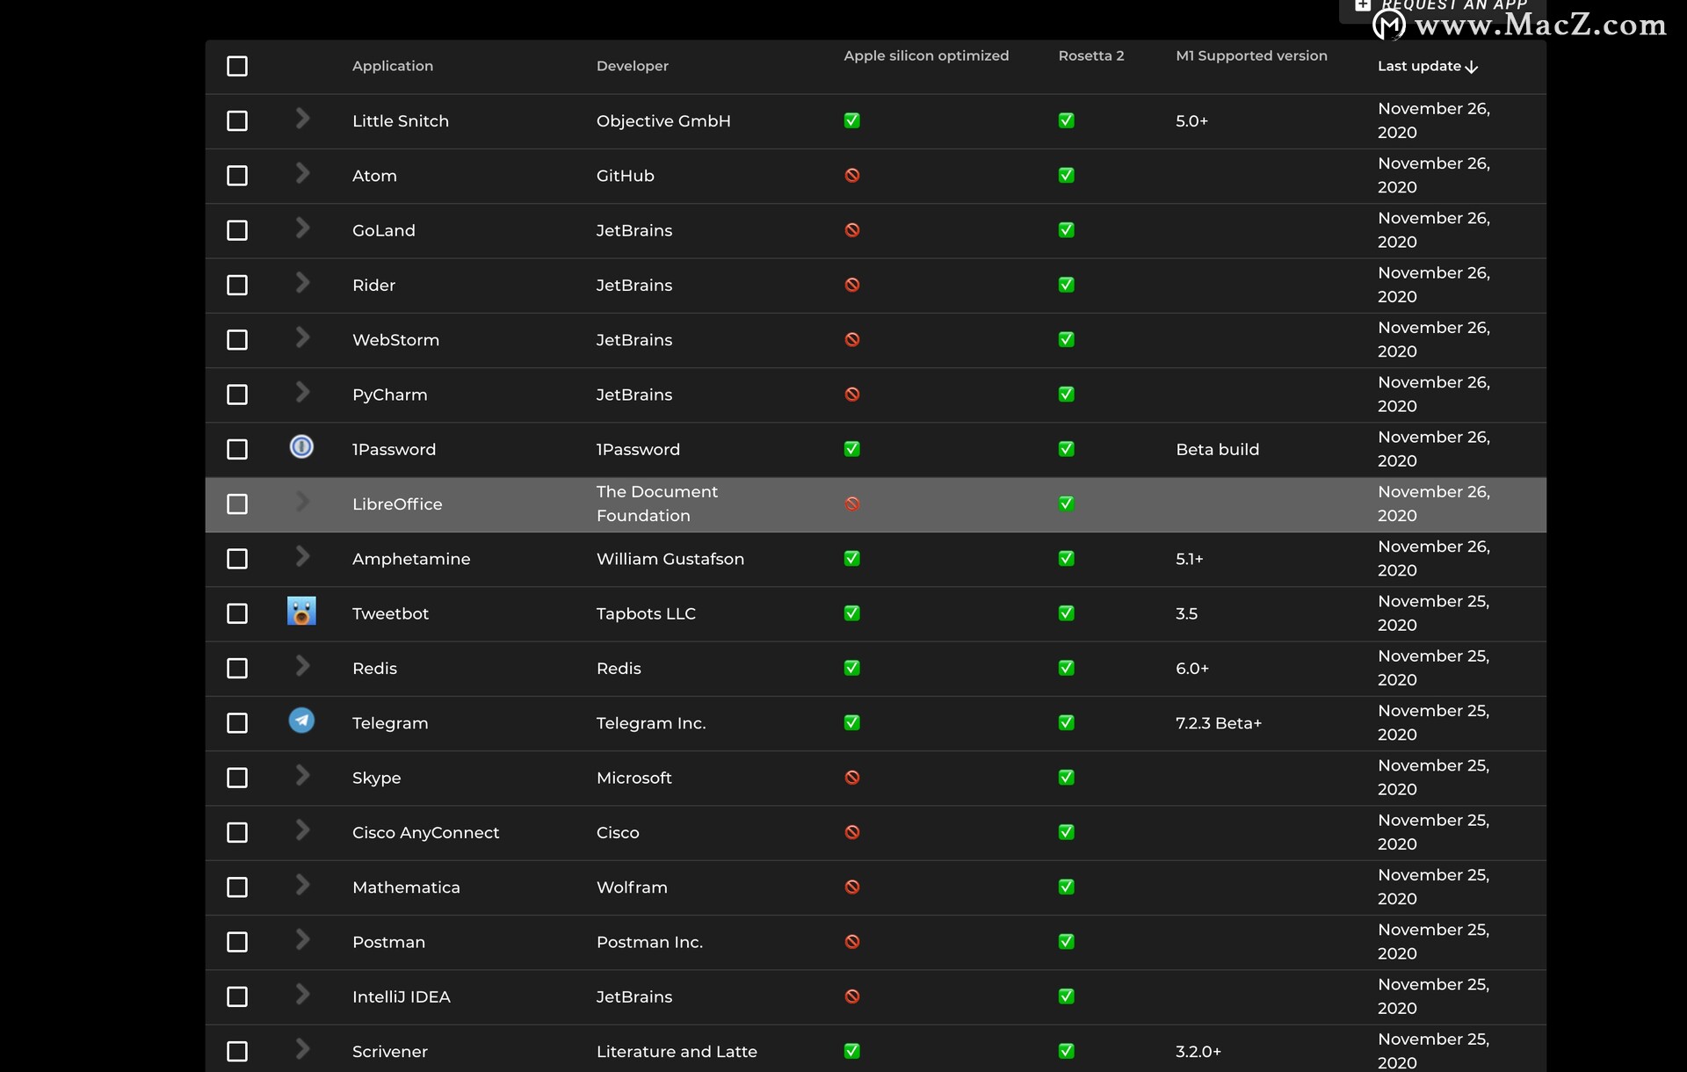1687x1072 pixels.
Task: Check the Atom row checkbox
Action: tap(237, 176)
